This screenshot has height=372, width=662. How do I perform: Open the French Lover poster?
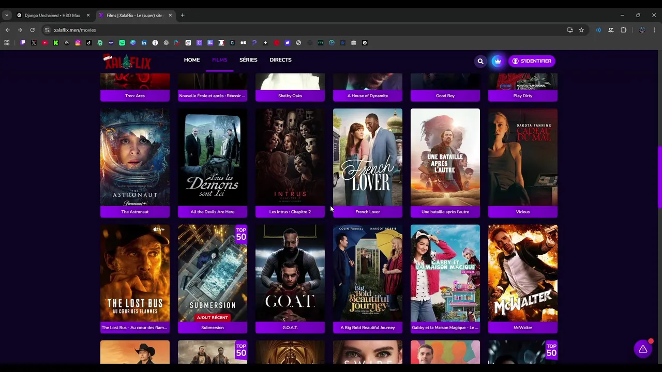(368, 157)
